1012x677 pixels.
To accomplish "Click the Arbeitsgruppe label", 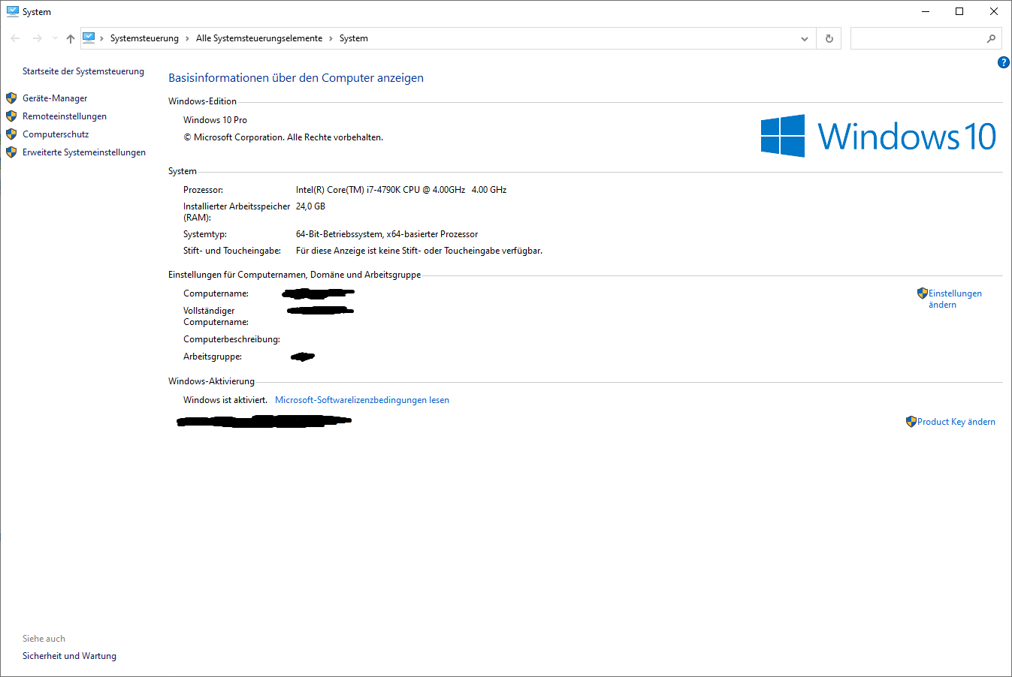I will tap(213, 357).
